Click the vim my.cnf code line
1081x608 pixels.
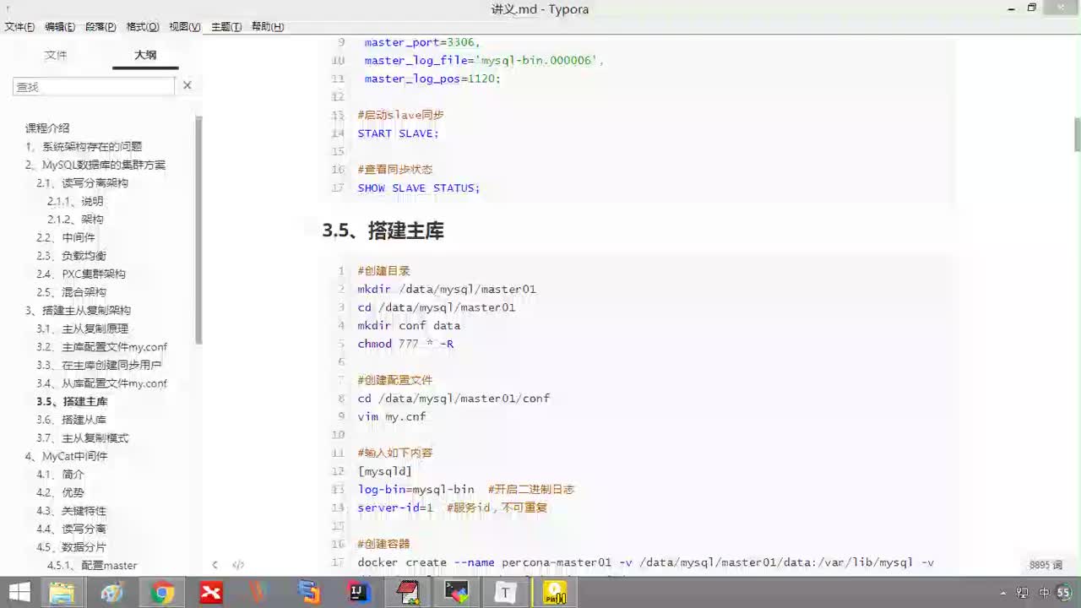[x=392, y=416]
